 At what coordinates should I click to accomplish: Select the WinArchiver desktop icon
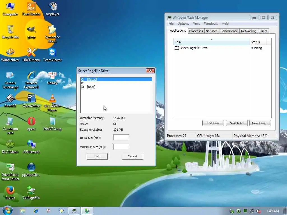pos(10,55)
